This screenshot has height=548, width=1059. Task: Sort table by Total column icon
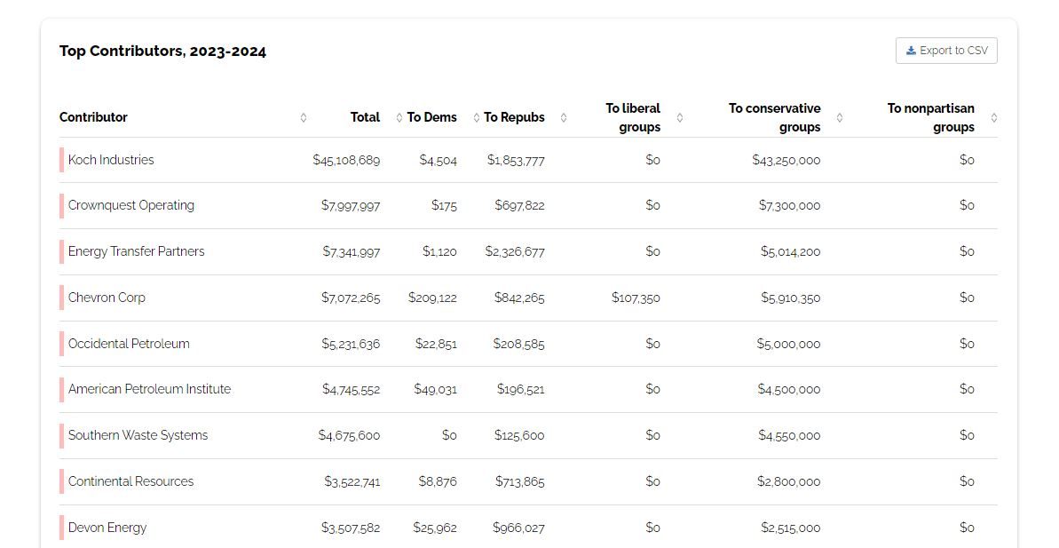tap(399, 117)
